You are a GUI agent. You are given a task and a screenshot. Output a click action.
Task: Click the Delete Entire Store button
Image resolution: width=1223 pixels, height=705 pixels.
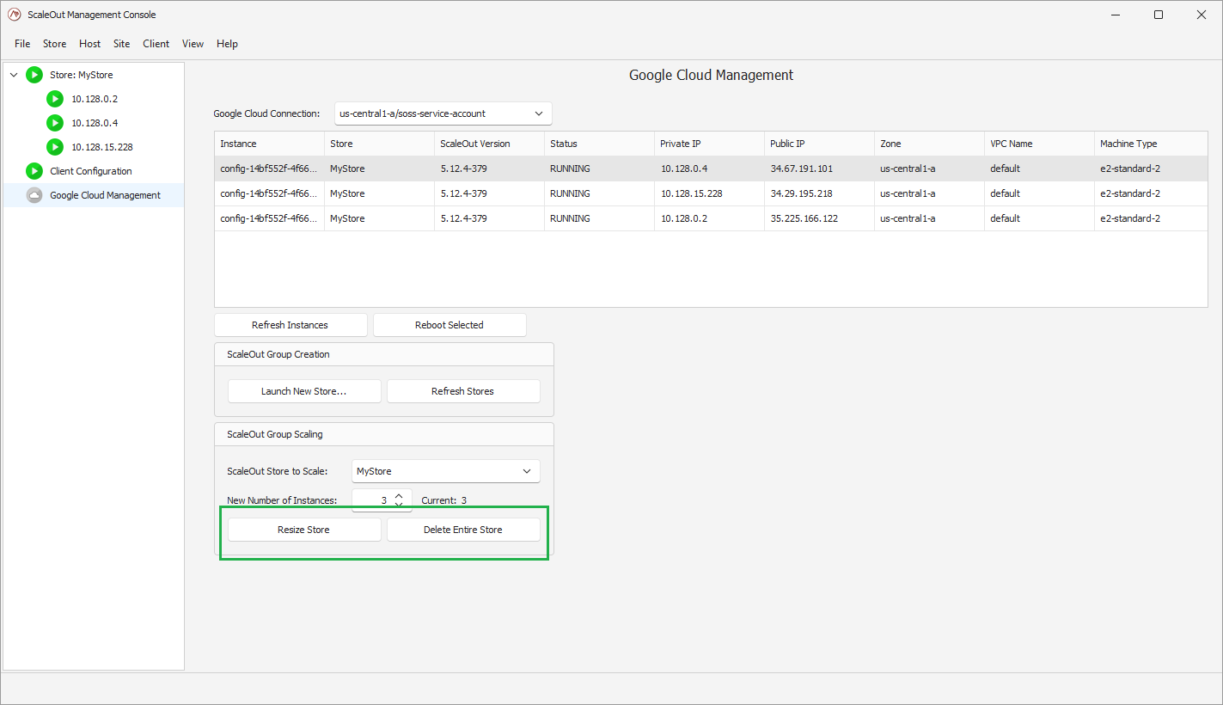[463, 530]
